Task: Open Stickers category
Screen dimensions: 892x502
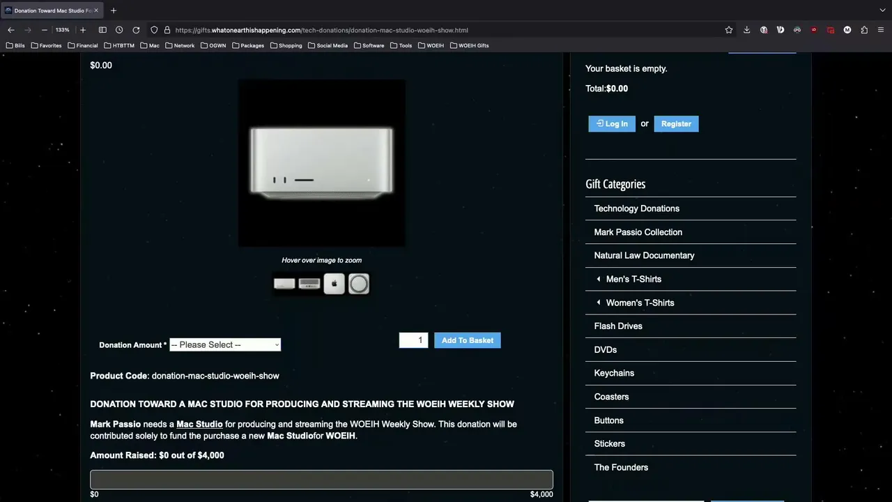Action: coord(609,443)
